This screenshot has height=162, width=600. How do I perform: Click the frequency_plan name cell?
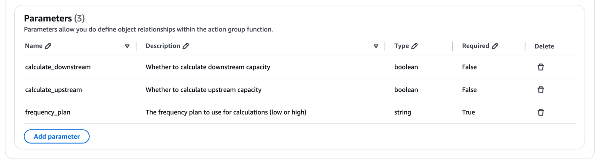click(x=48, y=112)
